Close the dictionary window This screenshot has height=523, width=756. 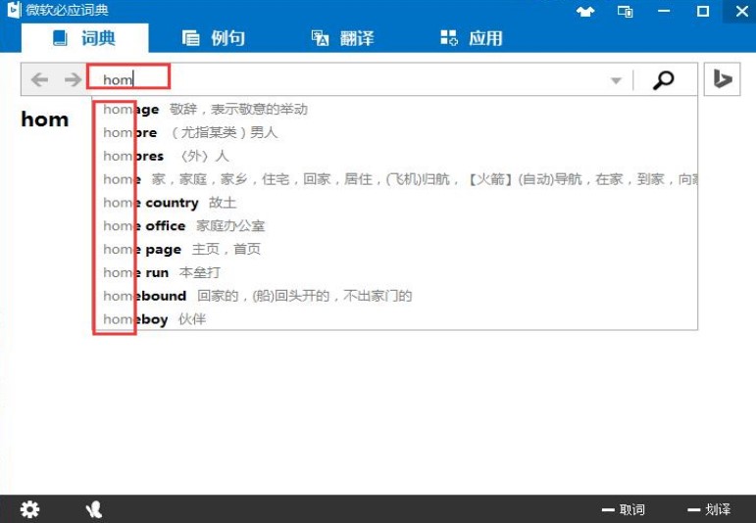[x=742, y=11]
